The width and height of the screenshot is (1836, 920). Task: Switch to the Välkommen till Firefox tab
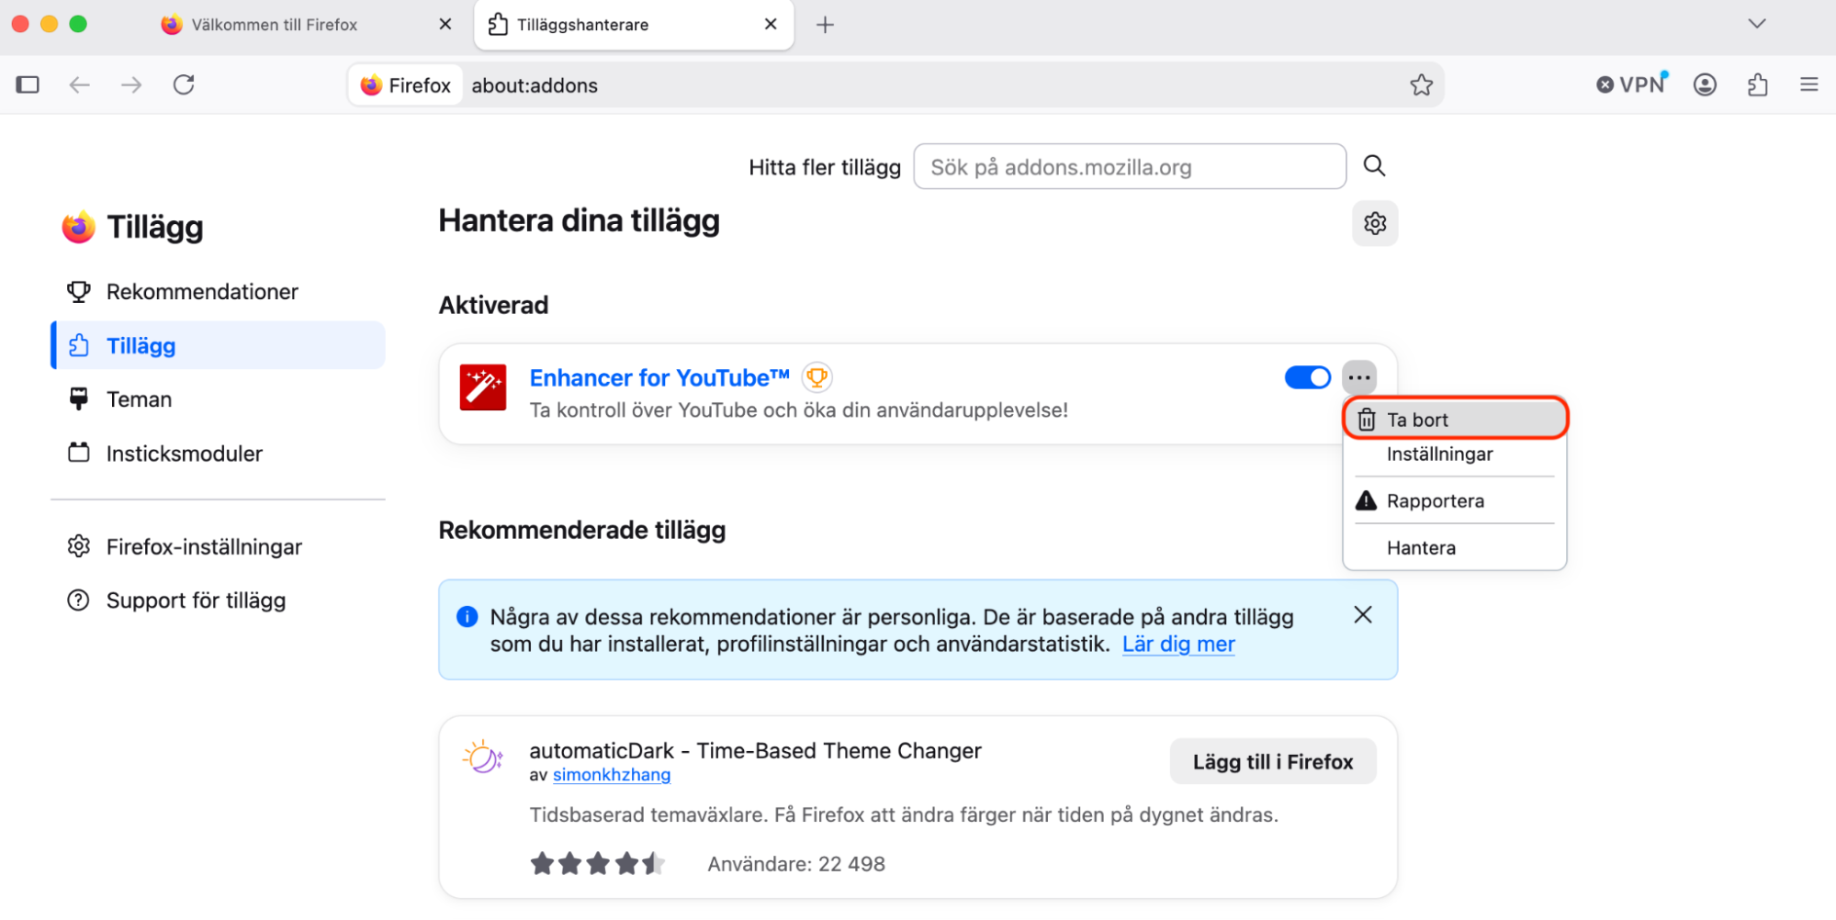click(x=275, y=25)
